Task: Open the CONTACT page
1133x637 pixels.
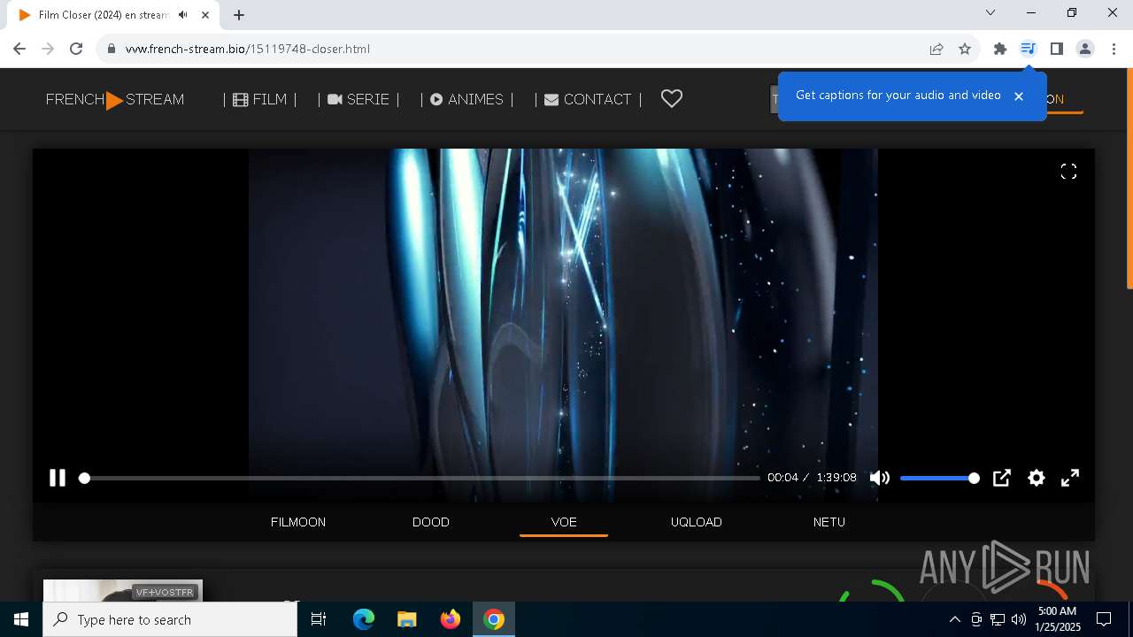Action: pos(588,99)
